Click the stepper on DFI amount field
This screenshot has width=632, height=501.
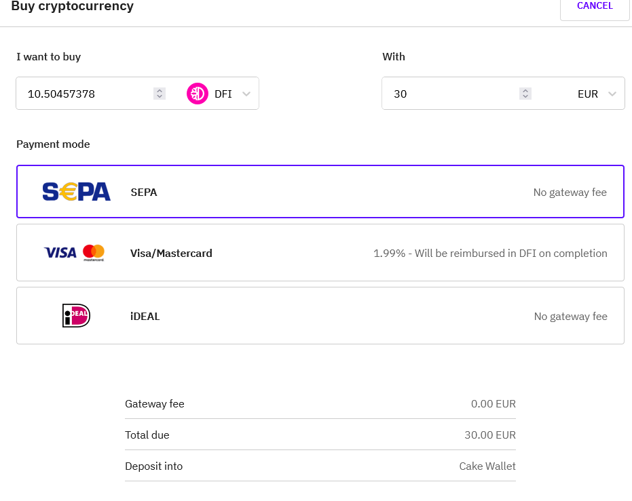[160, 94]
